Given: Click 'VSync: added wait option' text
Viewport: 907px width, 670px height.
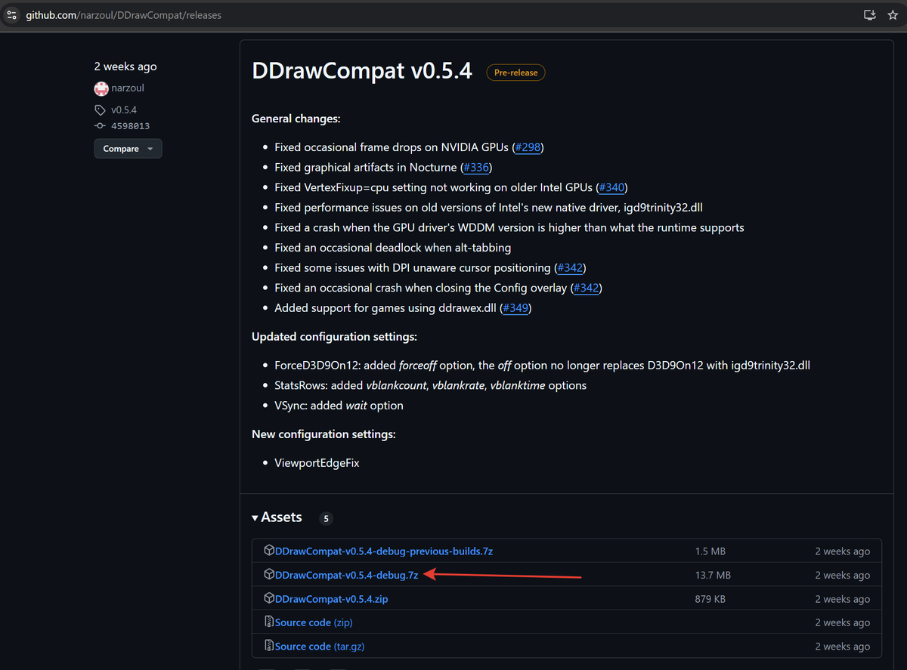Looking at the screenshot, I should [x=339, y=406].
